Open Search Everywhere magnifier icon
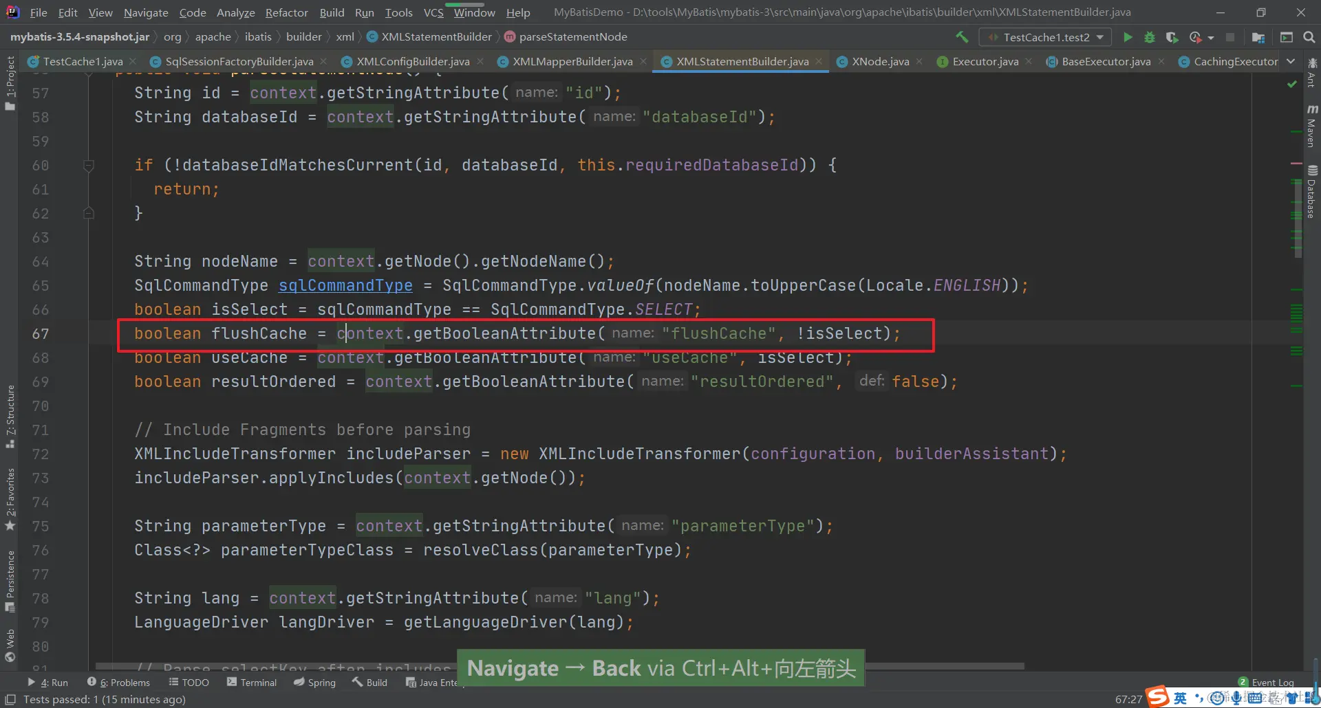The height and width of the screenshot is (708, 1321). 1309,37
